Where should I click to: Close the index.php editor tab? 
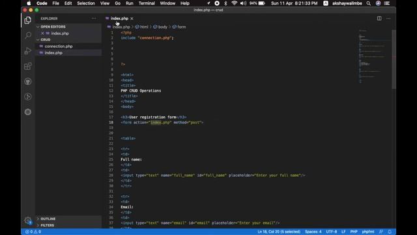click(x=132, y=18)
